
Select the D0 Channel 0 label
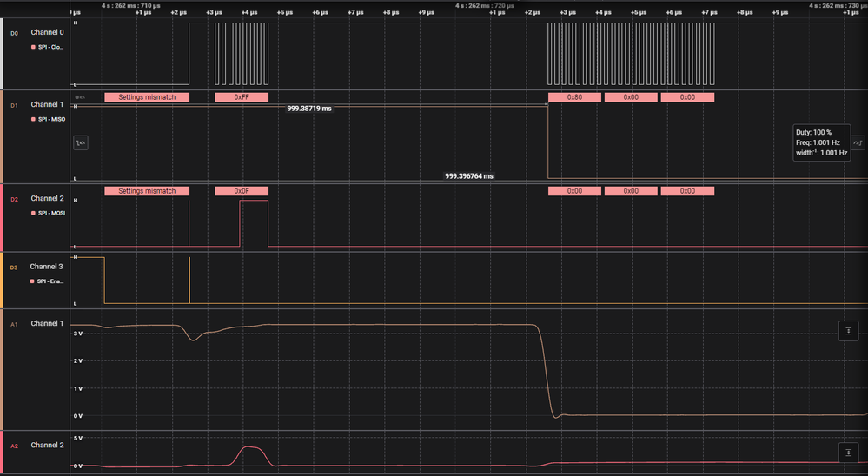[47, 32]
